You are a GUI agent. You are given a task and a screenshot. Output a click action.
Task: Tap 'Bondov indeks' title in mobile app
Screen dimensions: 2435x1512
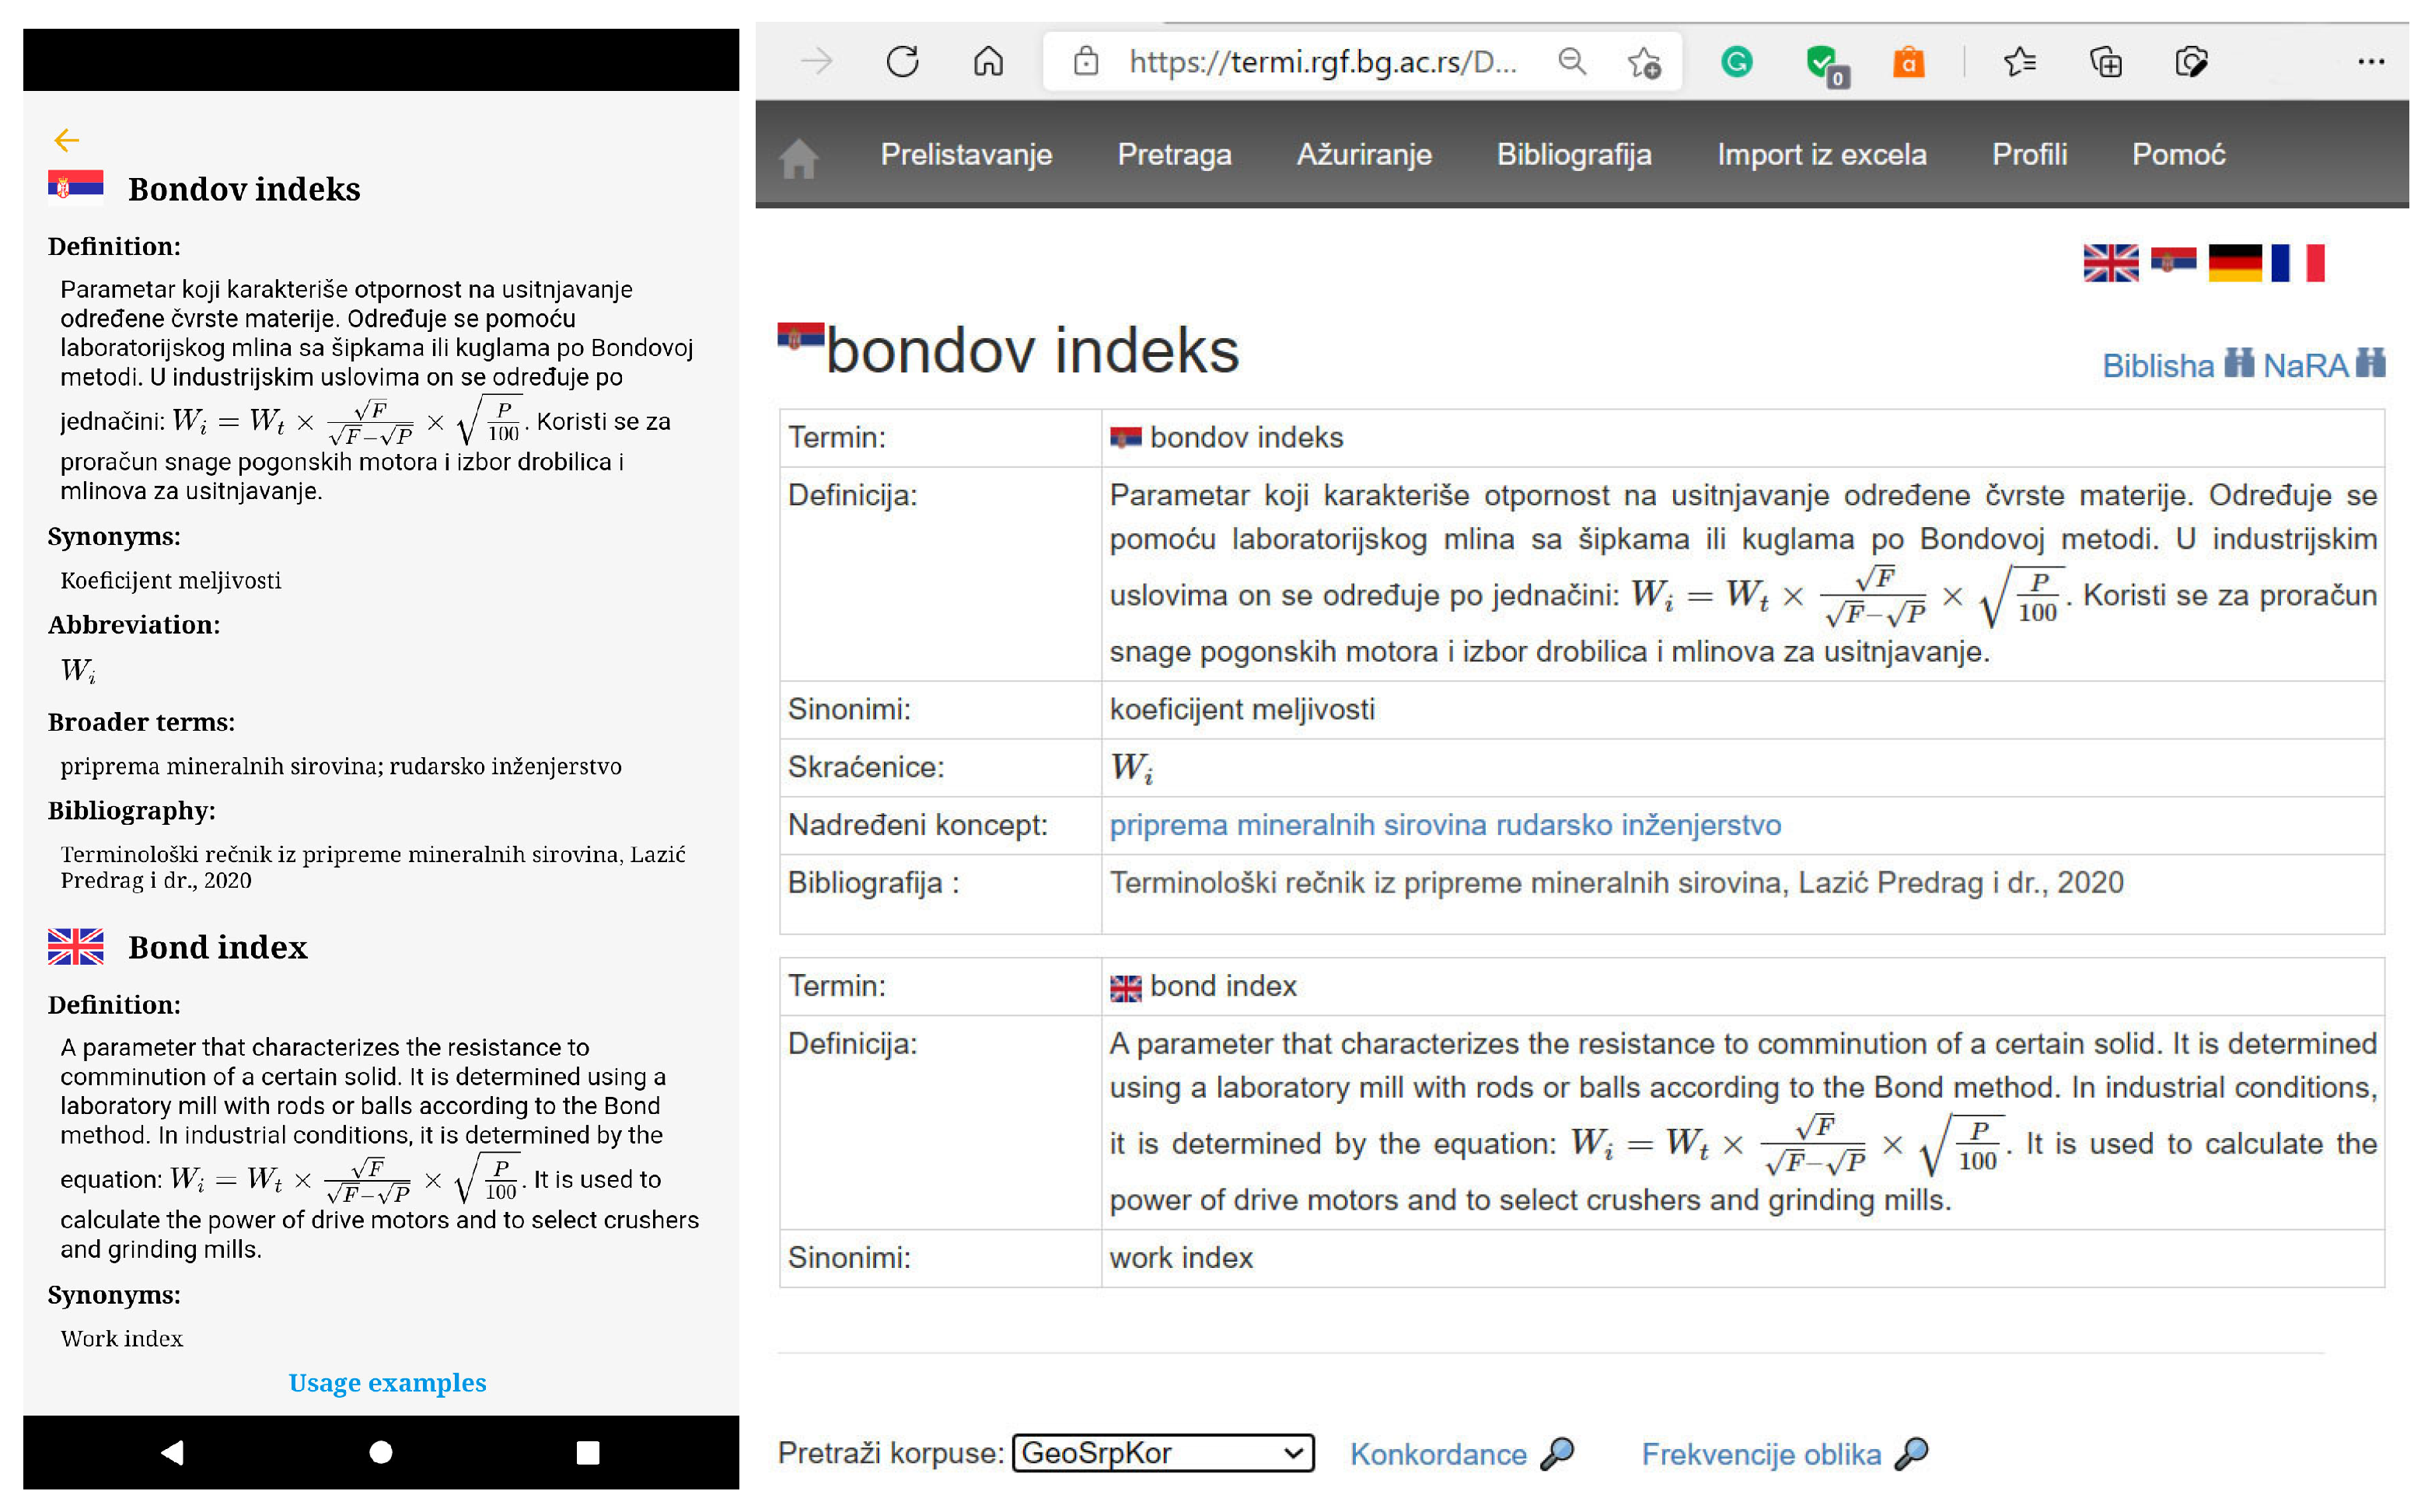point(244,189)
